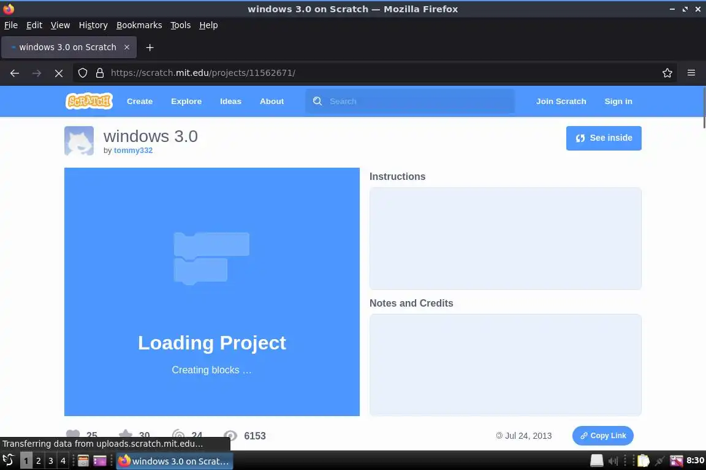This screenshot has height=470, width=706.
Task: Switch to workspace 2
Action: coord(38,461)
